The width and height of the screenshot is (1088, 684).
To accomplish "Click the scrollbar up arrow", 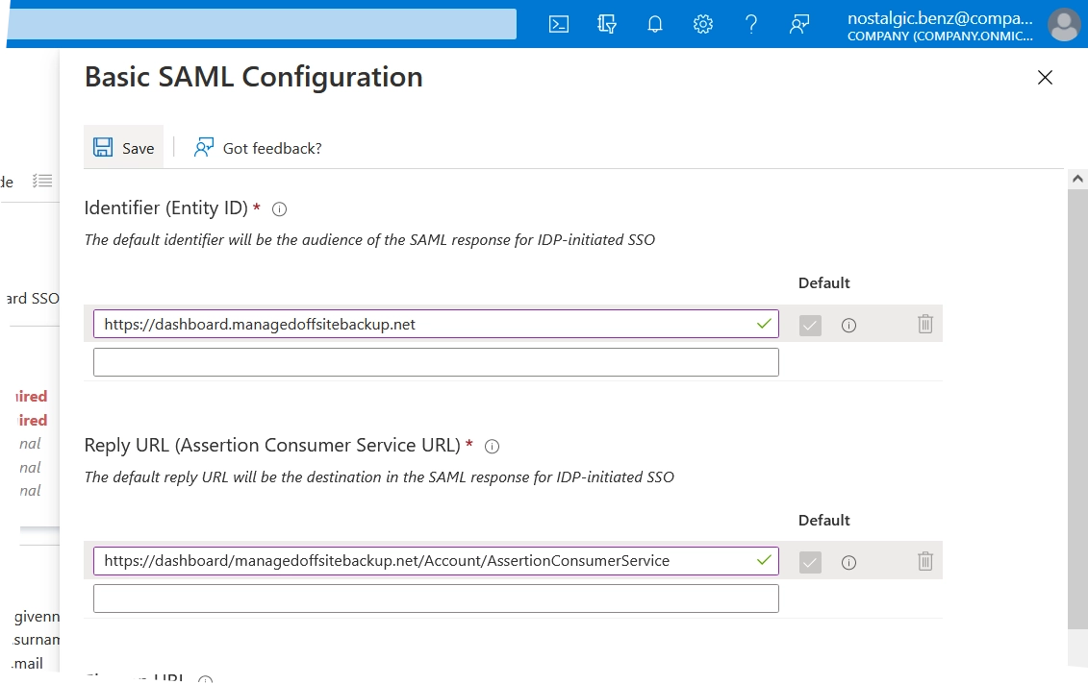I will [x=1076, y=179].
